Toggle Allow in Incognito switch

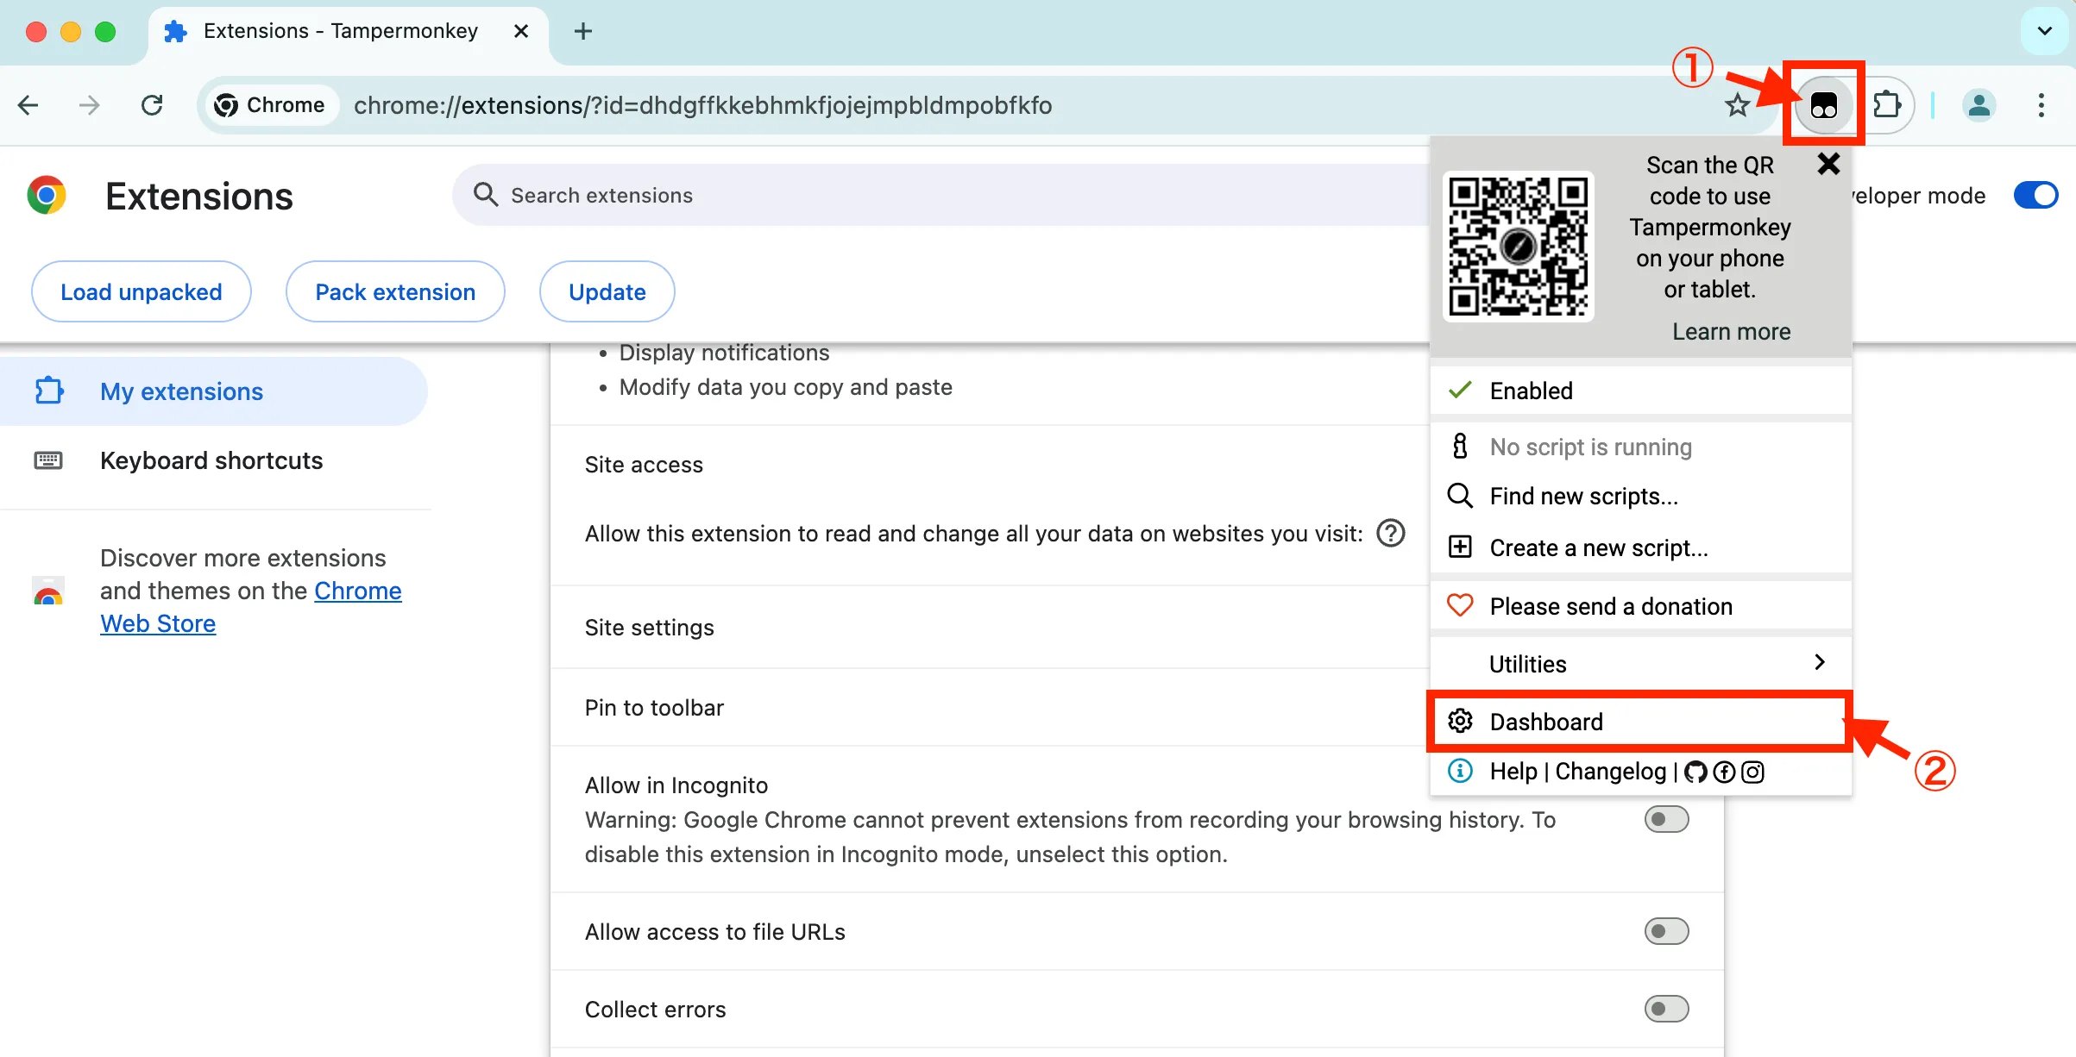click(1666, 819)
